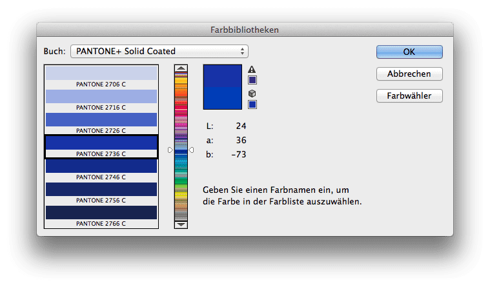
Task: Click the a value 36
Action: (x=241, y=140)
